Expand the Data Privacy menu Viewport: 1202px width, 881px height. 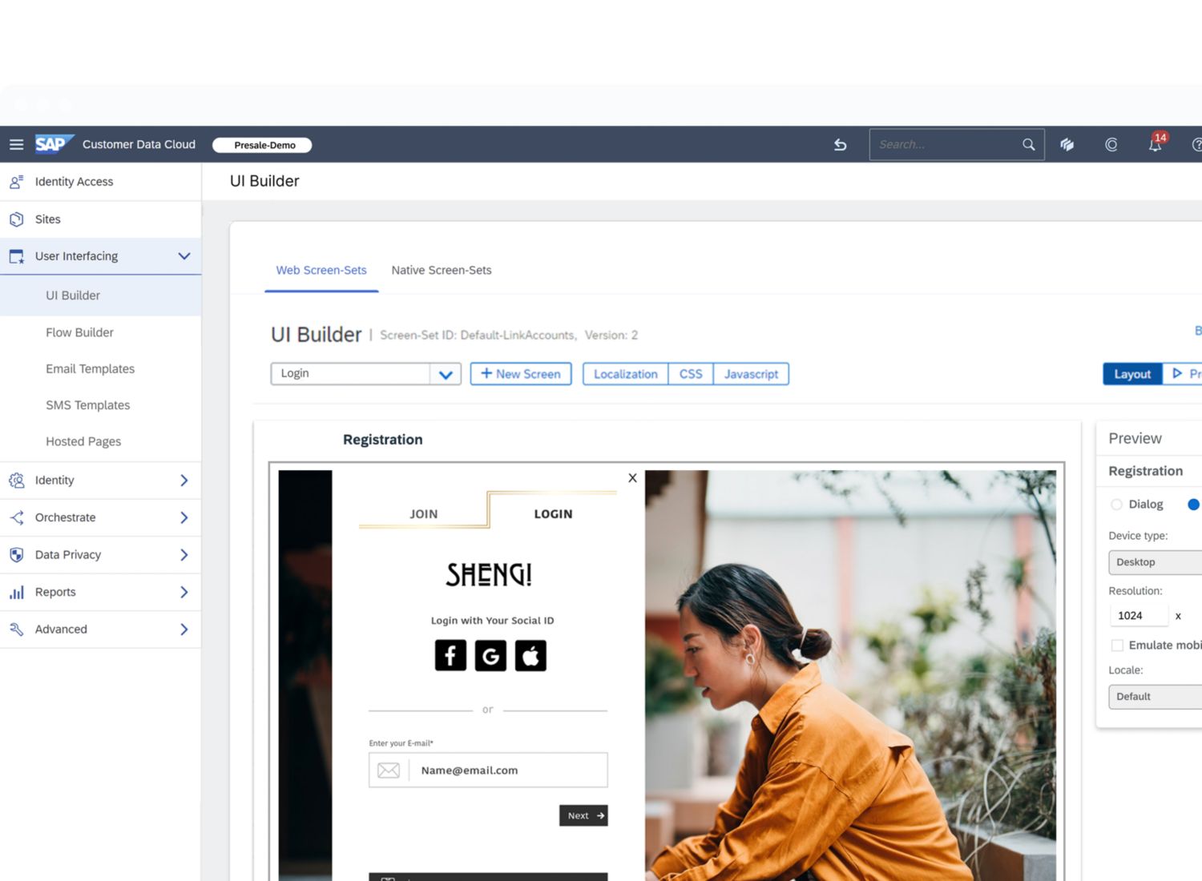coord(184,555)
